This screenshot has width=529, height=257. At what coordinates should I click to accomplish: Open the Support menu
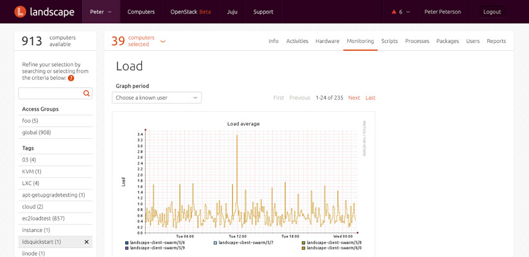point(263,12)
